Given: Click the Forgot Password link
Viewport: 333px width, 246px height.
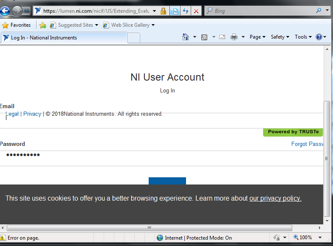Looking at the screenshot, I should click(x=308, y=144).
